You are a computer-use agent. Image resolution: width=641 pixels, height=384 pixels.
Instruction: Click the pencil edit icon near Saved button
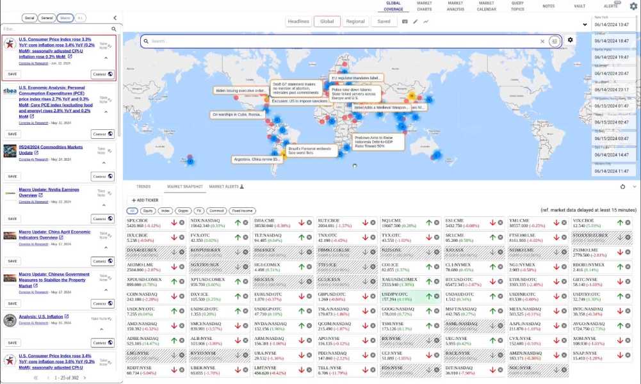(414, 21)
